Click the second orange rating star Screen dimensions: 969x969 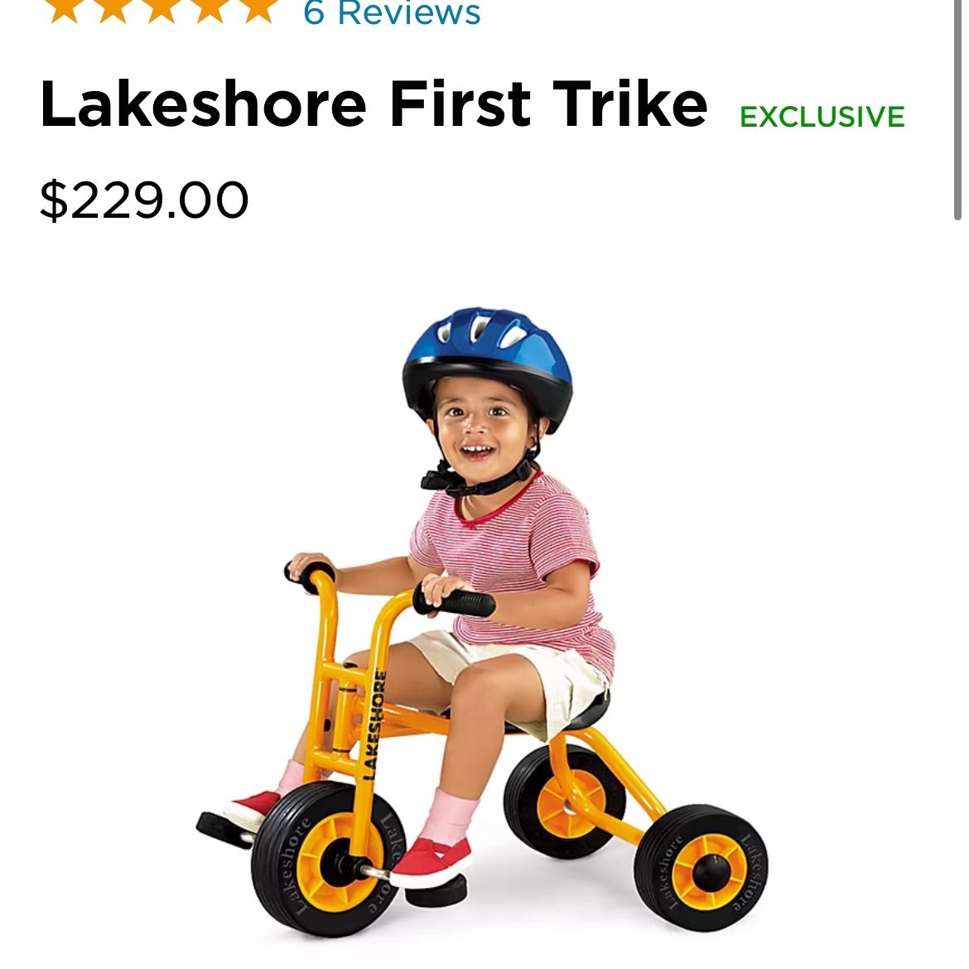113,8
